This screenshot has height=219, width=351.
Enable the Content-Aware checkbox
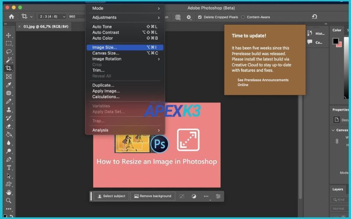(x=243, y=17)
